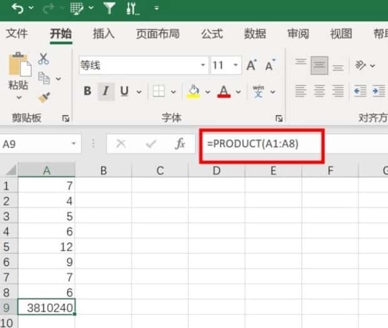Click the Filter funnel icon in quick access
Image resolution: width=388 pixels, height=328 pixels.
109,9
